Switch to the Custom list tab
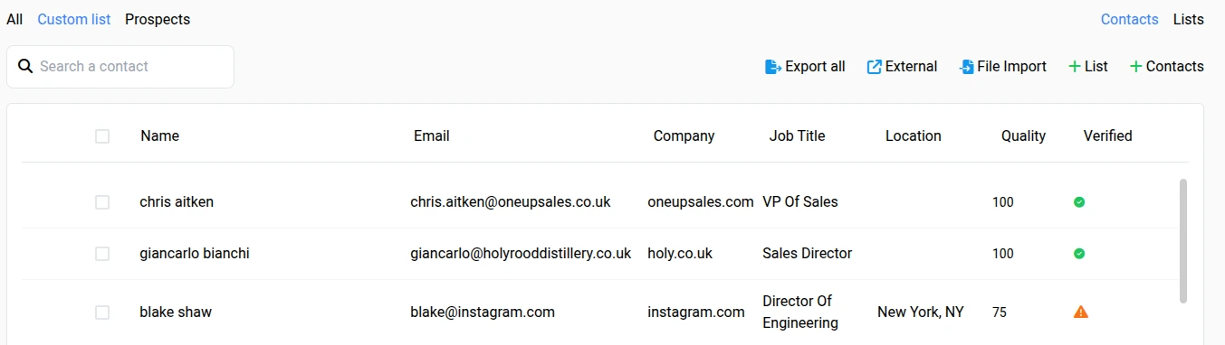The width and height of the screenshot is (1225, 345). [x=74, y=19]
